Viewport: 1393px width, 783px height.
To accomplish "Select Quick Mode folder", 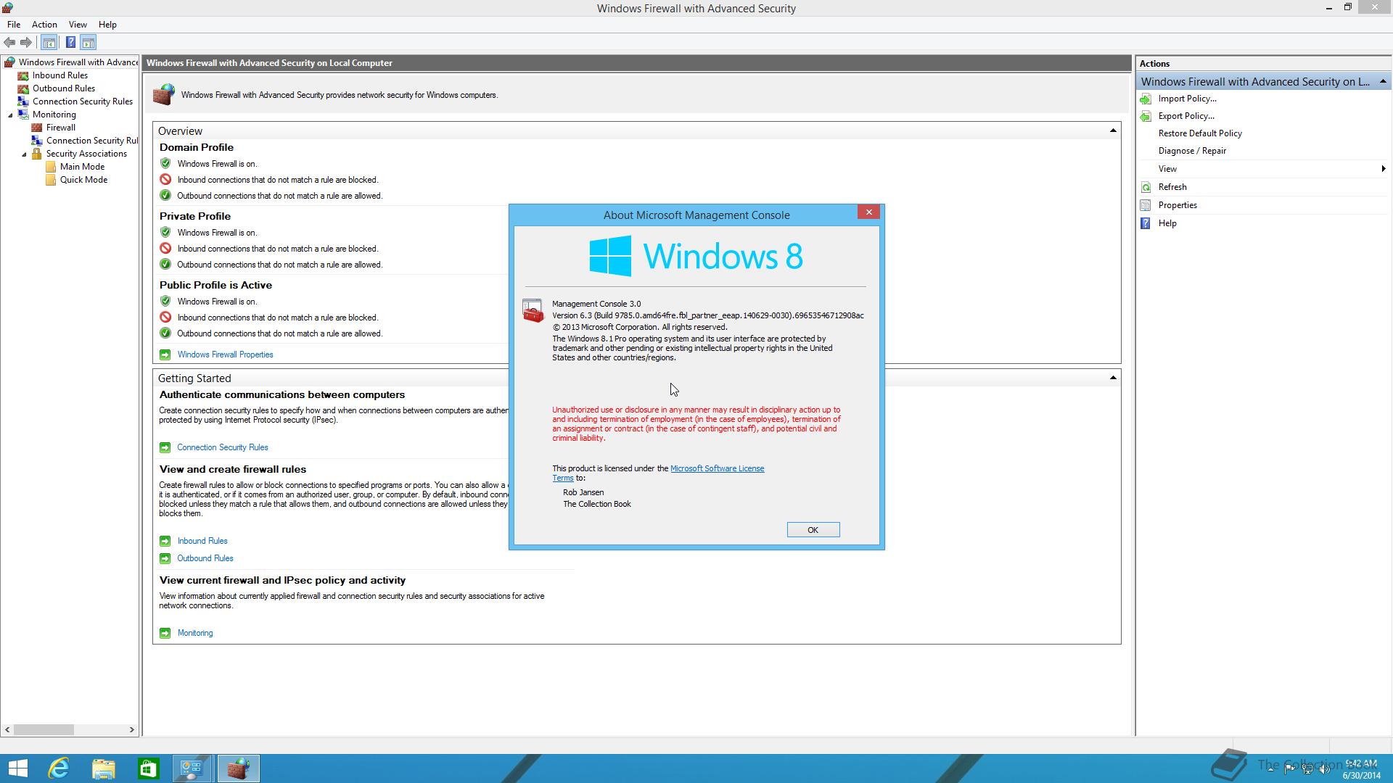I will [x=83, y=180].
